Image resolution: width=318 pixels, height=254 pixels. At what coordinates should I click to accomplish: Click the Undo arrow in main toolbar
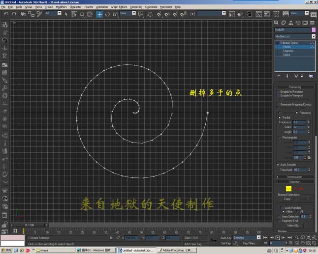[6, 14]
